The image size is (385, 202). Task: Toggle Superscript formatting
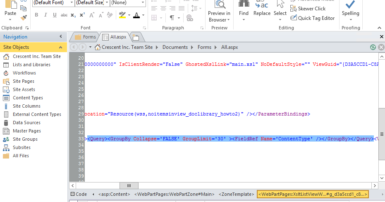point(82,15)
